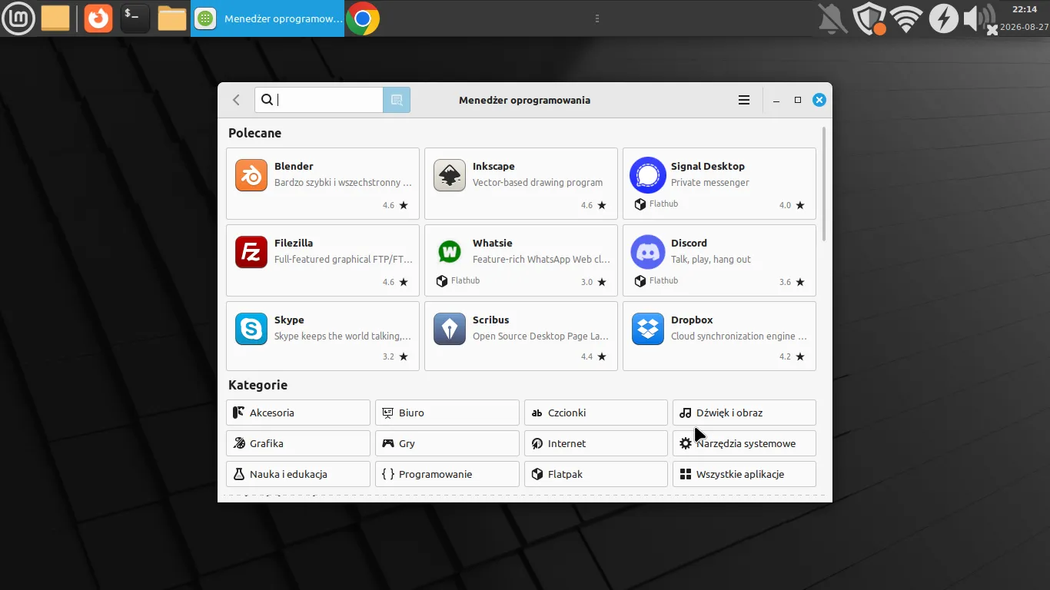Viewport: 1050px width, 590px height.
Task: Select Menedżer oprogramowania taskbar button
Action: pyautogui.click(x=267, y=18)
